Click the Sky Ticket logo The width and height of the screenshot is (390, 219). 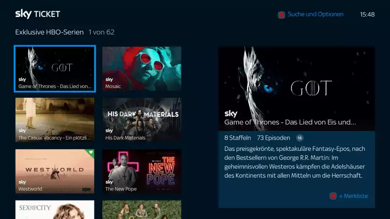38,14
